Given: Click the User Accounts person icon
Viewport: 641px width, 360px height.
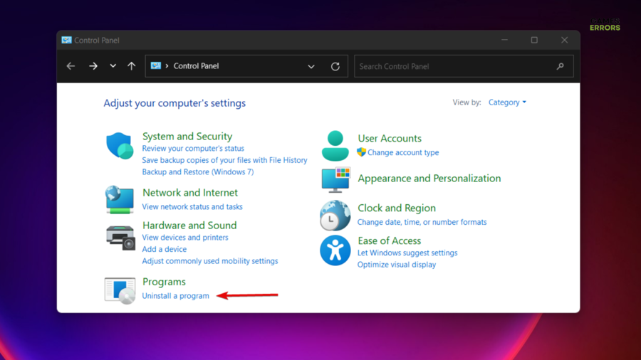Looking at the screenshot, I should pos(335,145).
